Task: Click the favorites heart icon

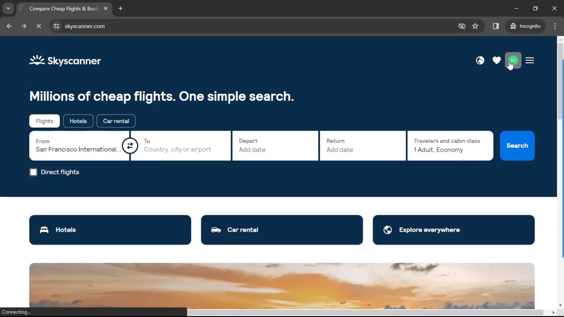Action: [497, 60]
